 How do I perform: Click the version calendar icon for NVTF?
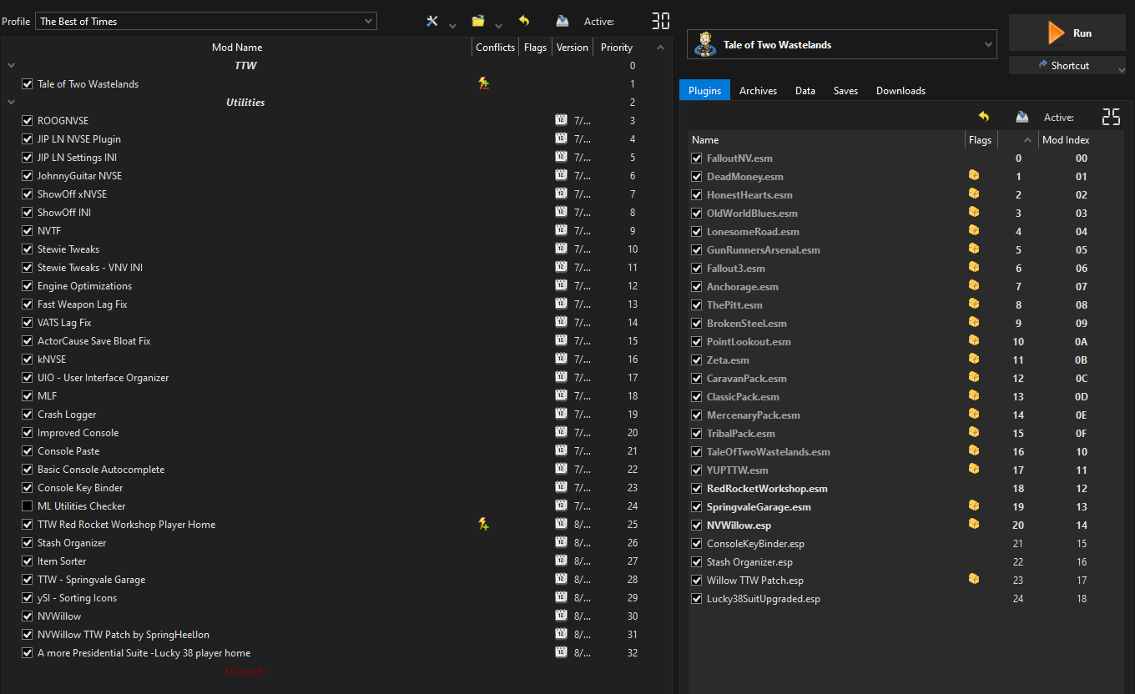561,230
